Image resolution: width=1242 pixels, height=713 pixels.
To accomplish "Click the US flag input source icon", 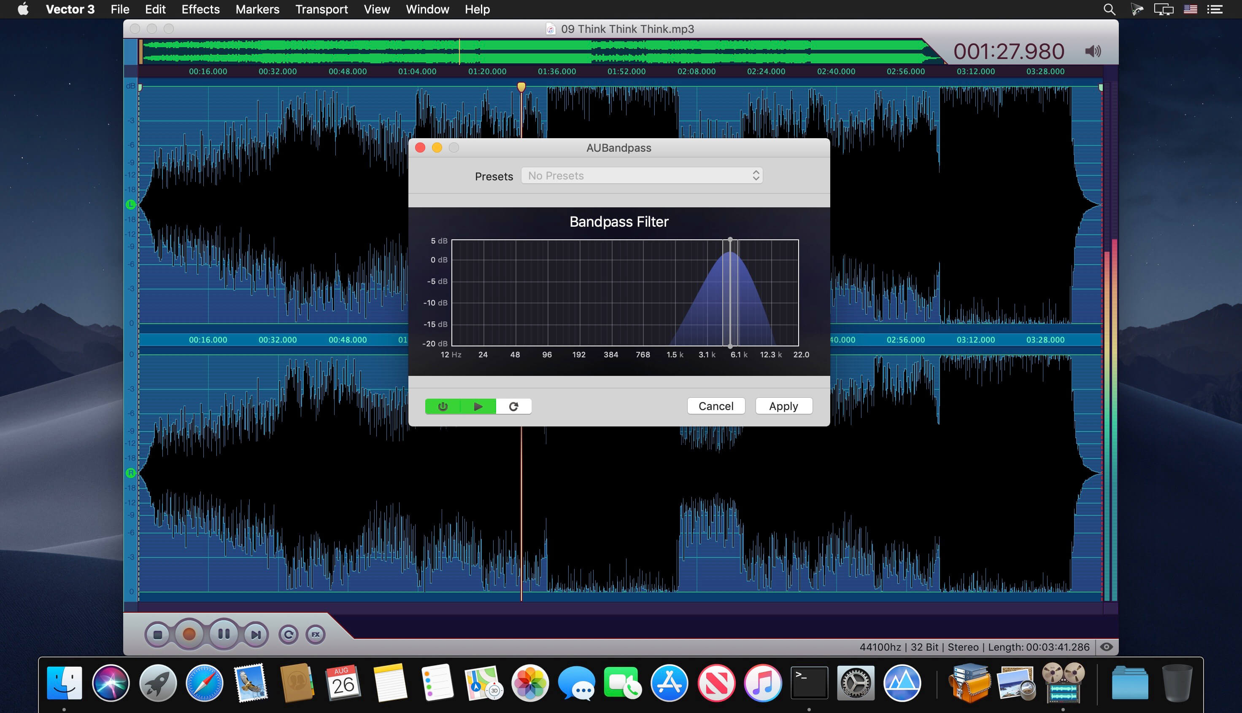I will click(1190, 9).
